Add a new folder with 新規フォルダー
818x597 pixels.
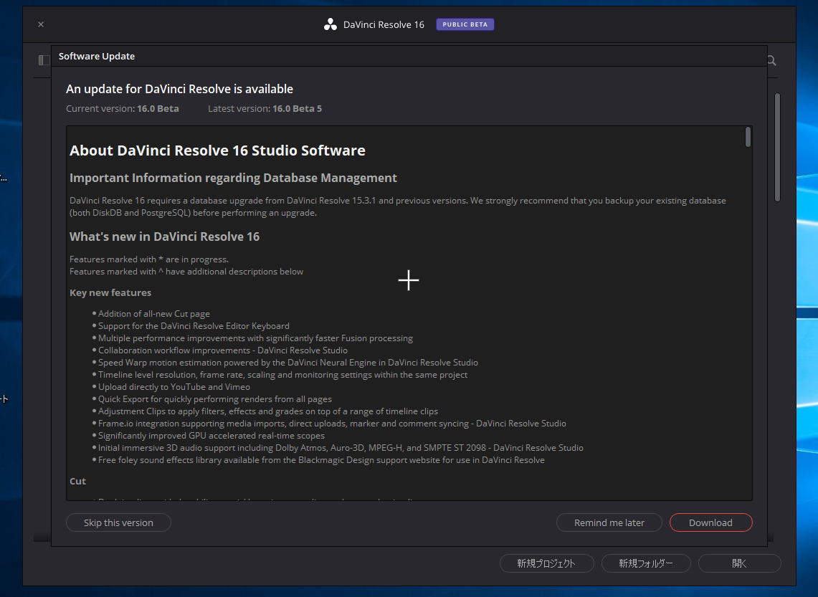646,563
